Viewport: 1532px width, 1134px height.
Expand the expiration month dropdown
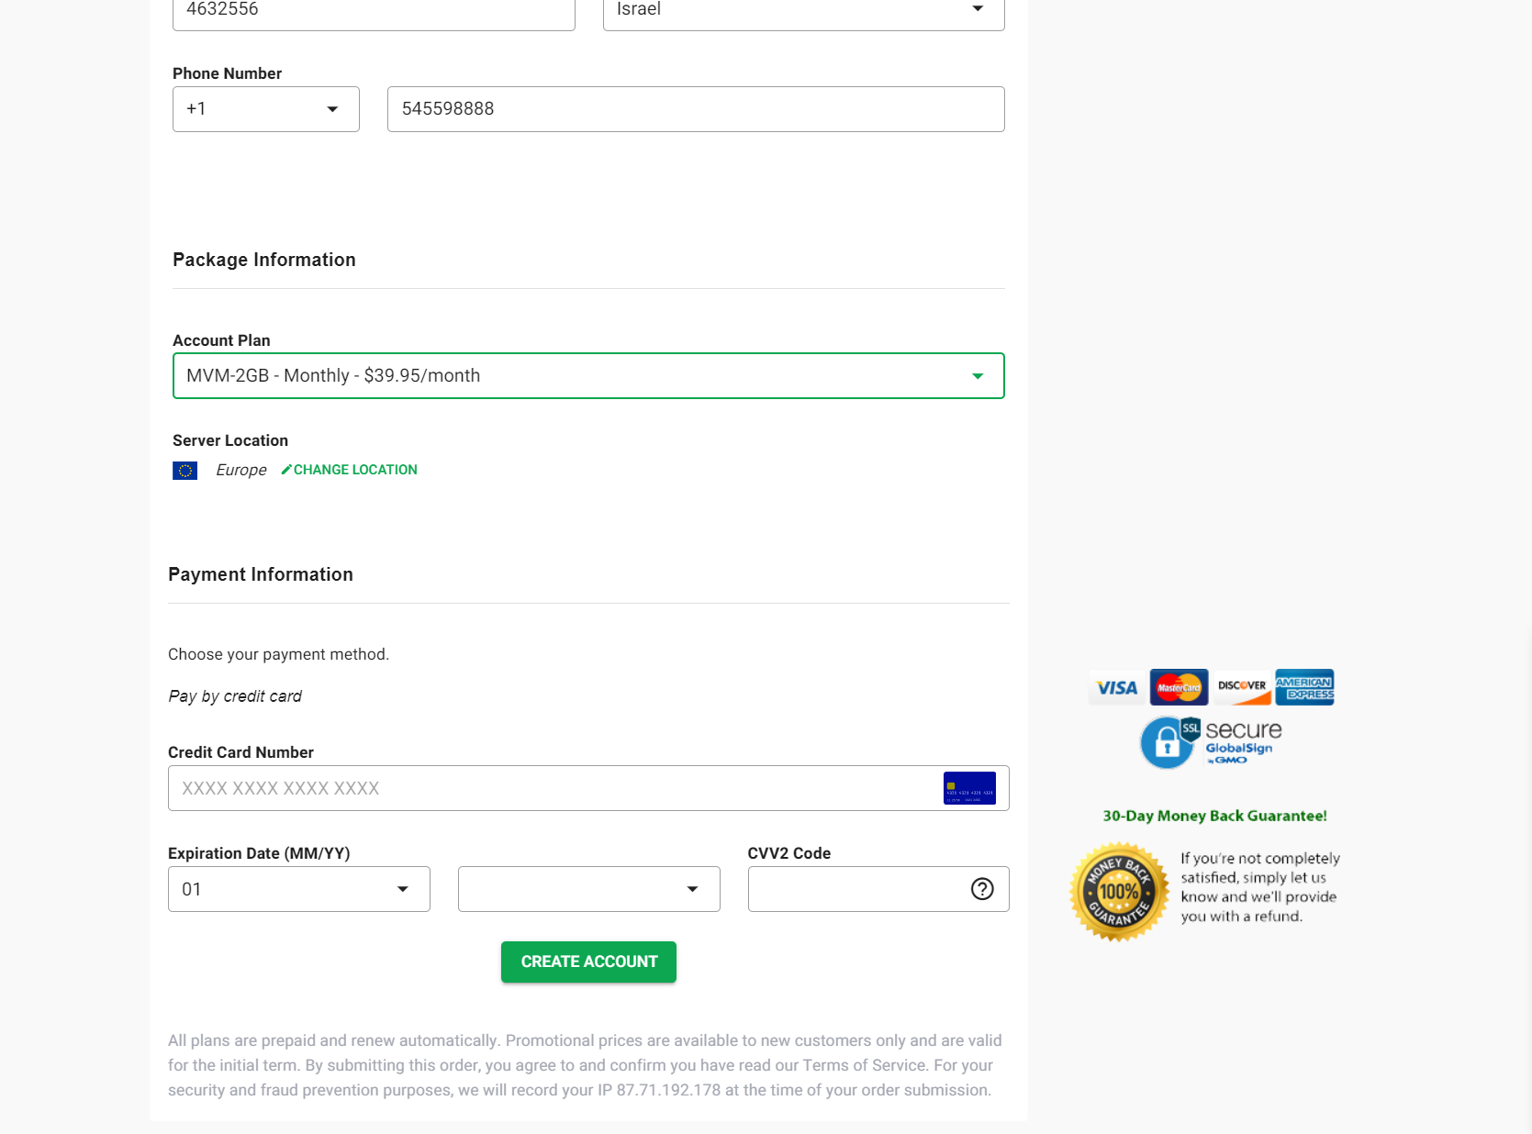298,889
